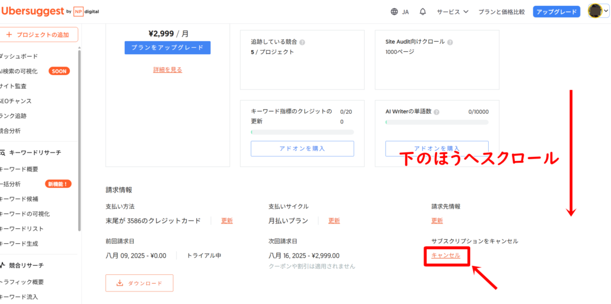The height and width of the screenshot is (304, 611).
Task: Open キーワード候補 in sidebar
Action: coord(18,199)
